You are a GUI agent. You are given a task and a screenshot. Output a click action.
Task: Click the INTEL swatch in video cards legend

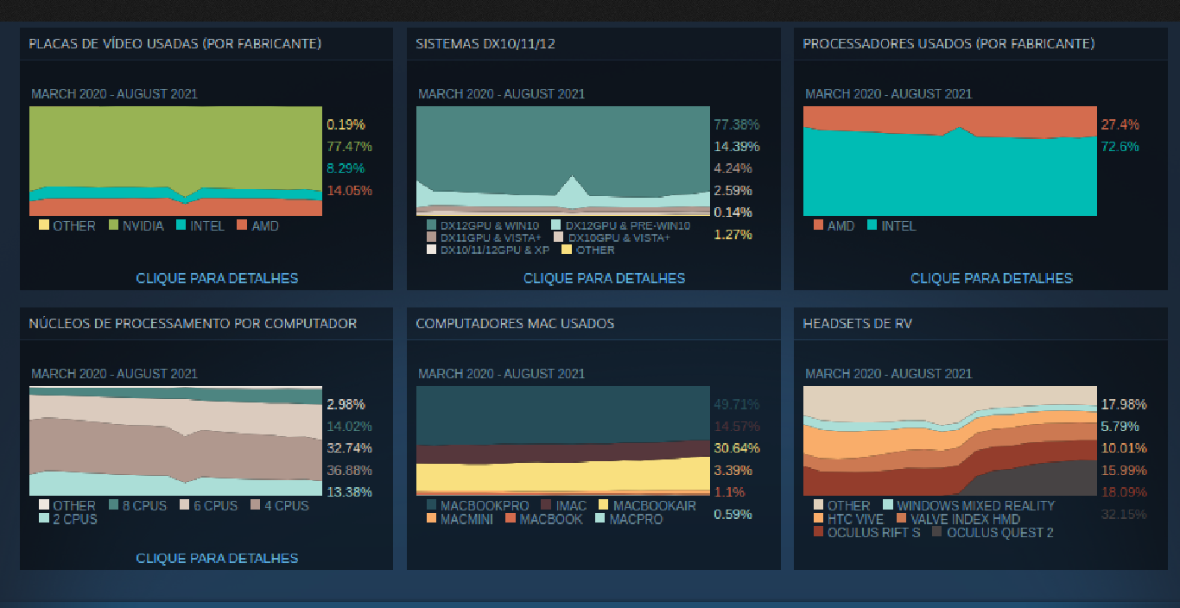181,225
